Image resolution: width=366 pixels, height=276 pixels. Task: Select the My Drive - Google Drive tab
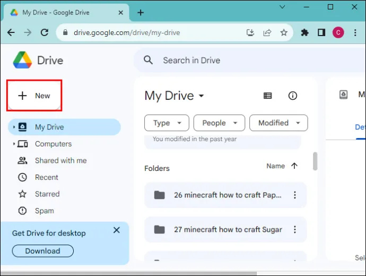[x=66, y=12]
